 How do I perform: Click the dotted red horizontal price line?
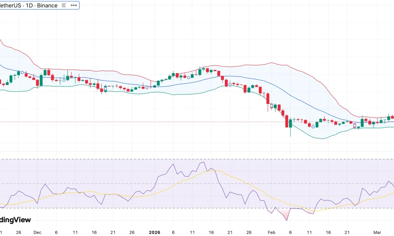[x=158, y=121]
